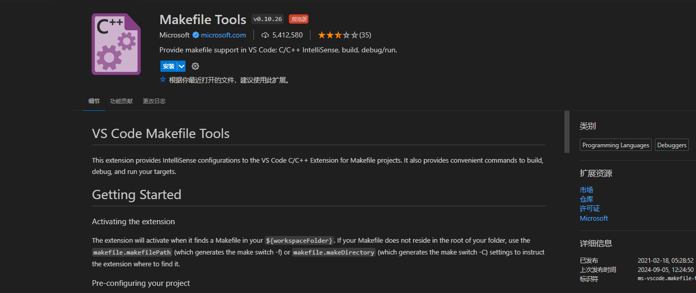
Task: Open the 市场 resource link
Action: pos(587,190)
